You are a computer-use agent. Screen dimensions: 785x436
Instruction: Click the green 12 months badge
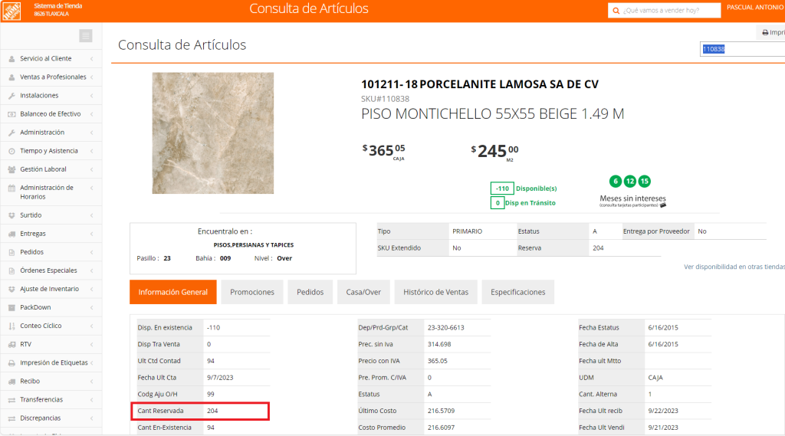point(630,181)
